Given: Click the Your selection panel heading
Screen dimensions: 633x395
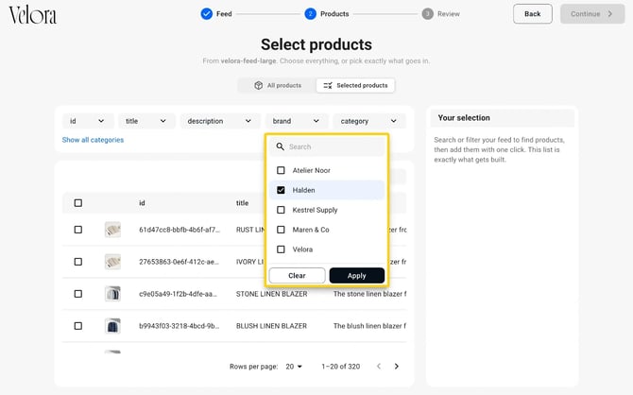Looking at the screenshot, I should tap(464, 117).
